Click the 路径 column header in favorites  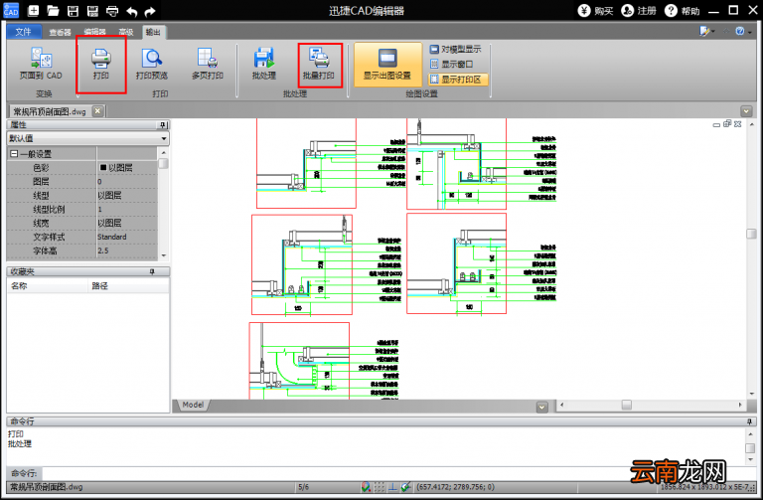click(x=128, y=285)
